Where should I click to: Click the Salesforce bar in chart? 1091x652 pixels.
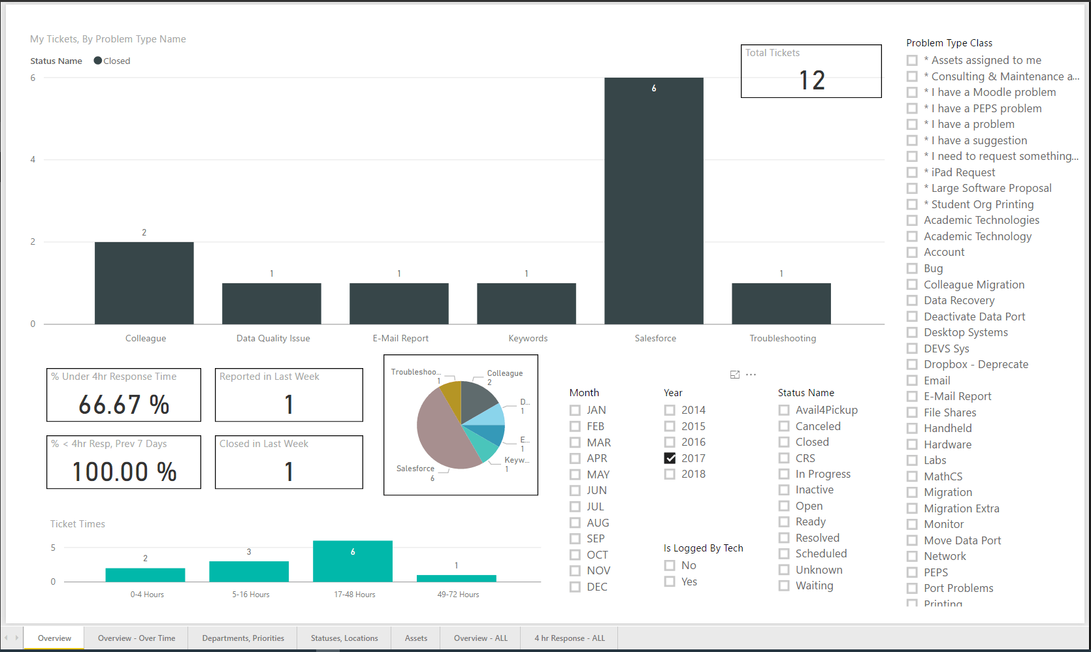(653, 201)
